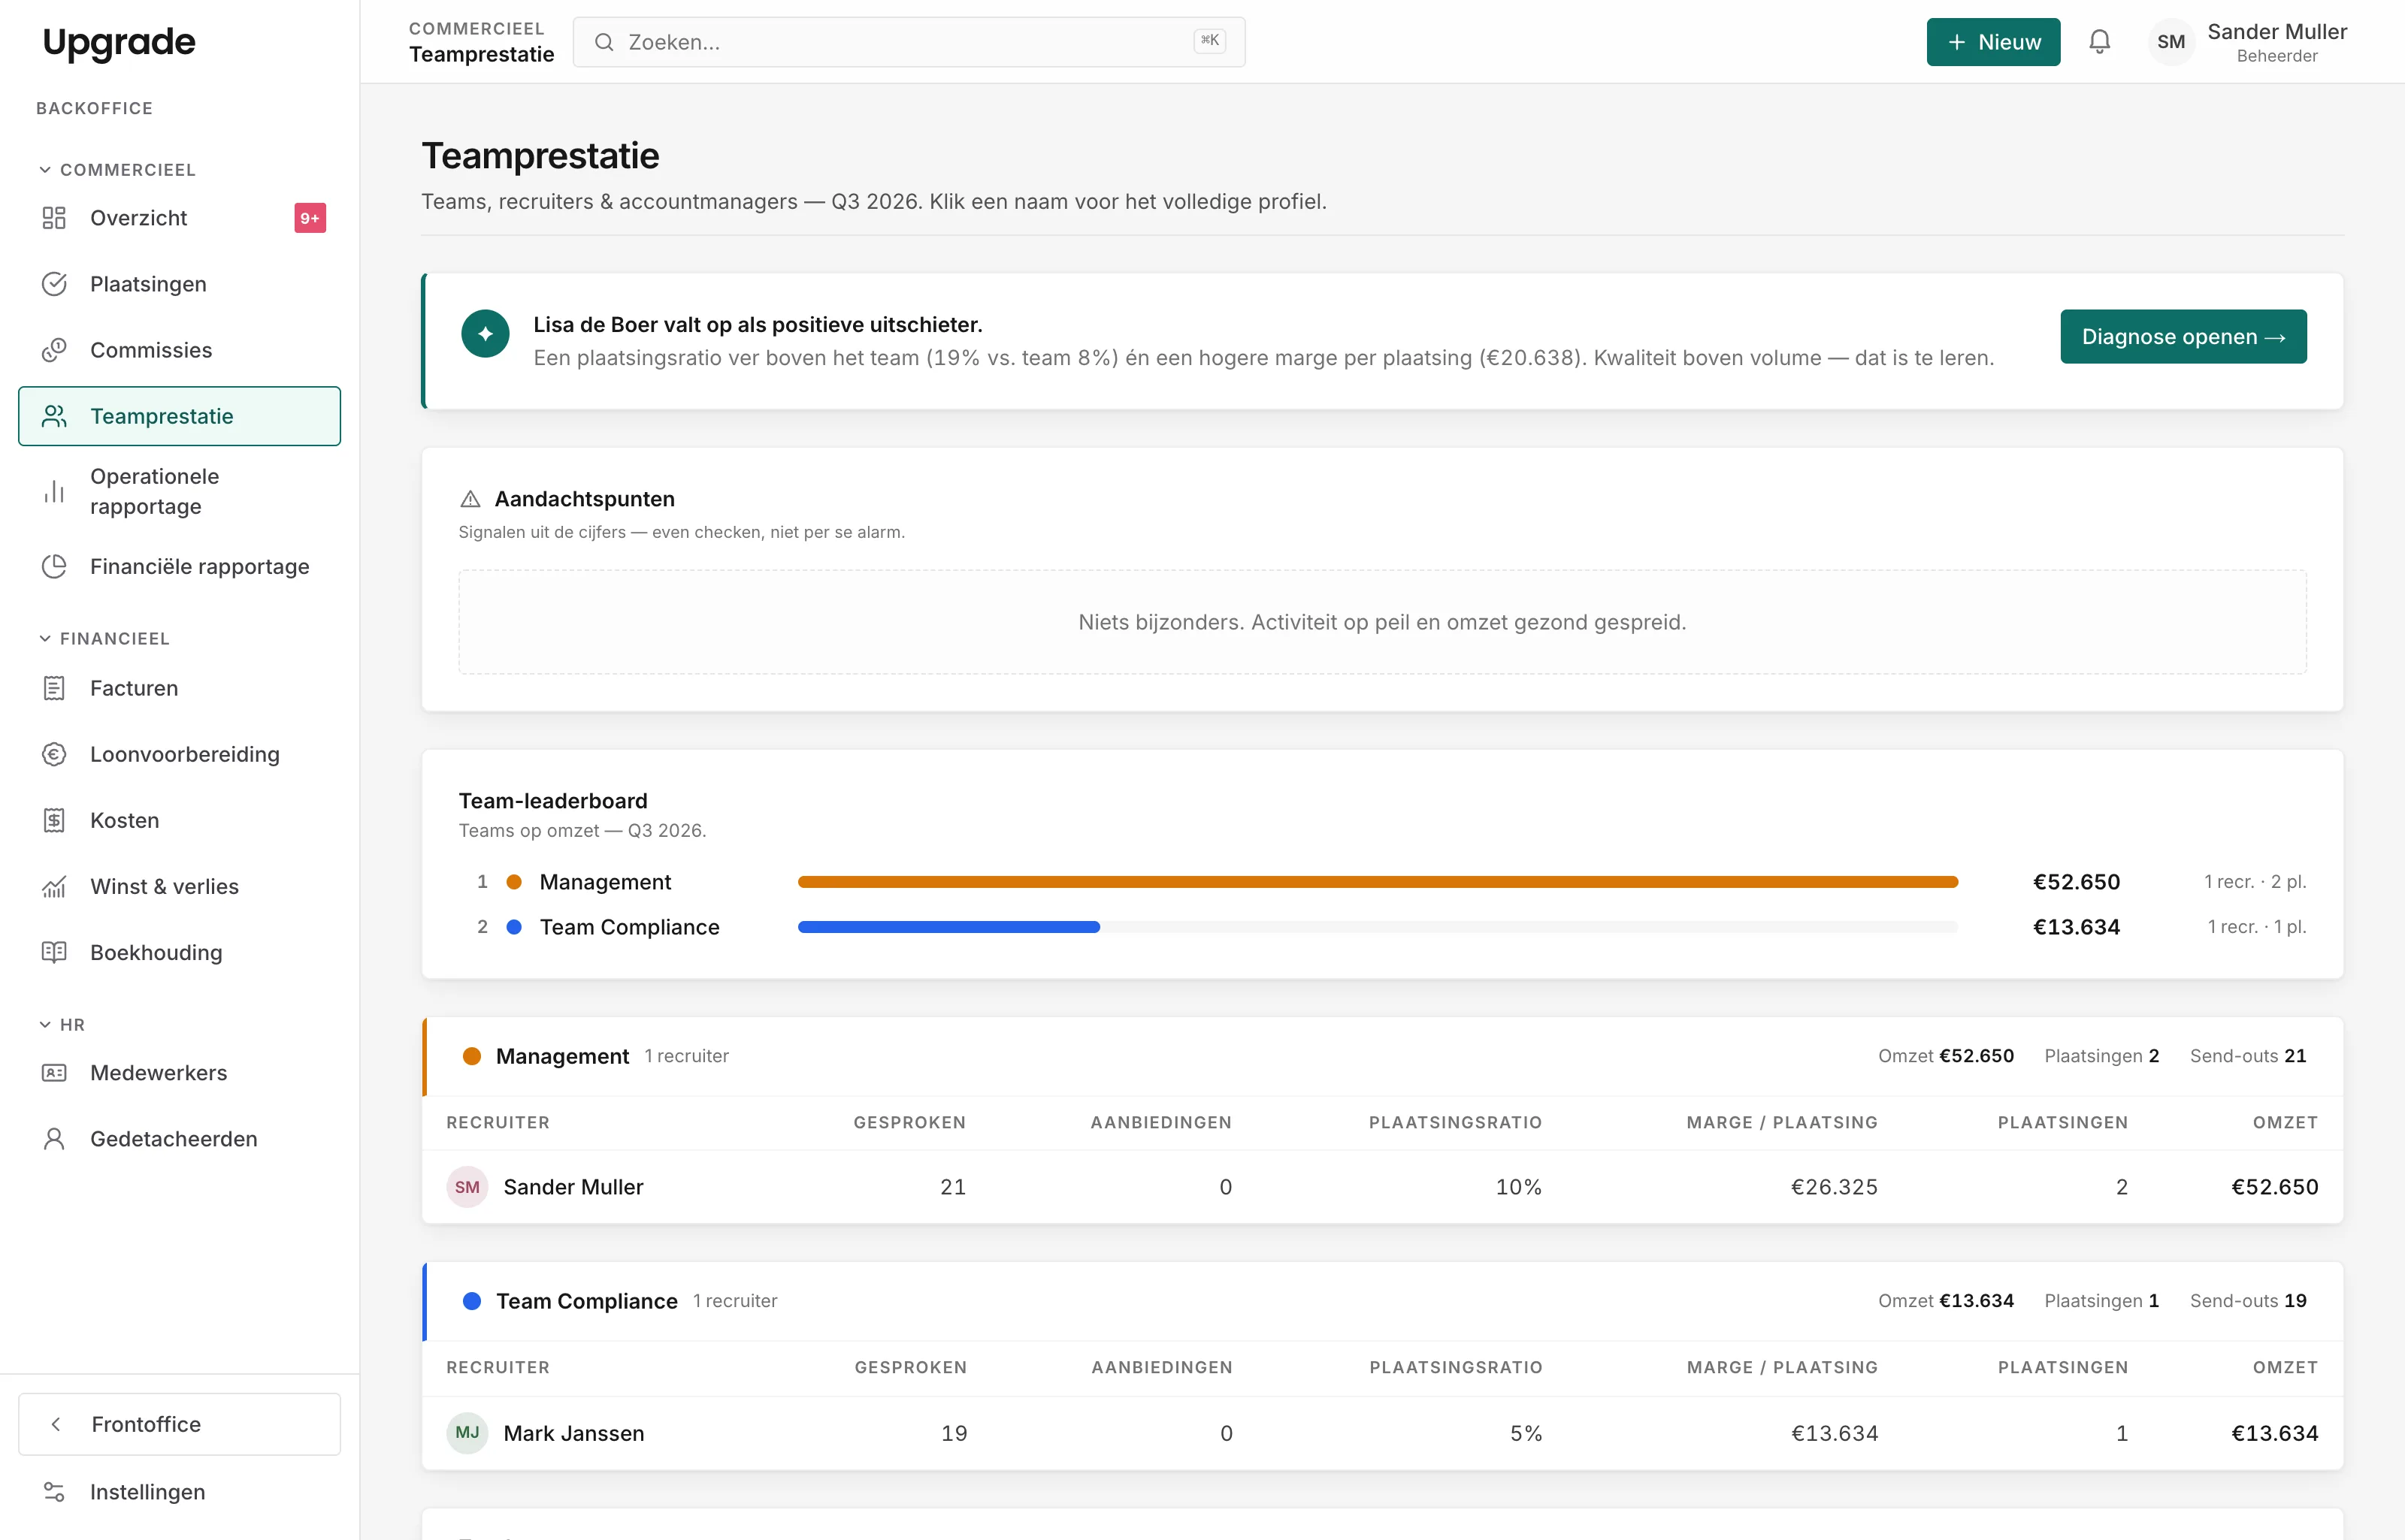The width and height of the screenshot is (2405, 1540).
Task: Go to Kosten
Action: (x=179, y=820)
